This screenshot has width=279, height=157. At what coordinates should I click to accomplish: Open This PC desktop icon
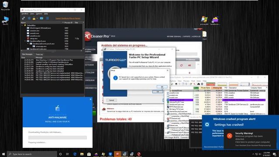click(x=5, y=20)
